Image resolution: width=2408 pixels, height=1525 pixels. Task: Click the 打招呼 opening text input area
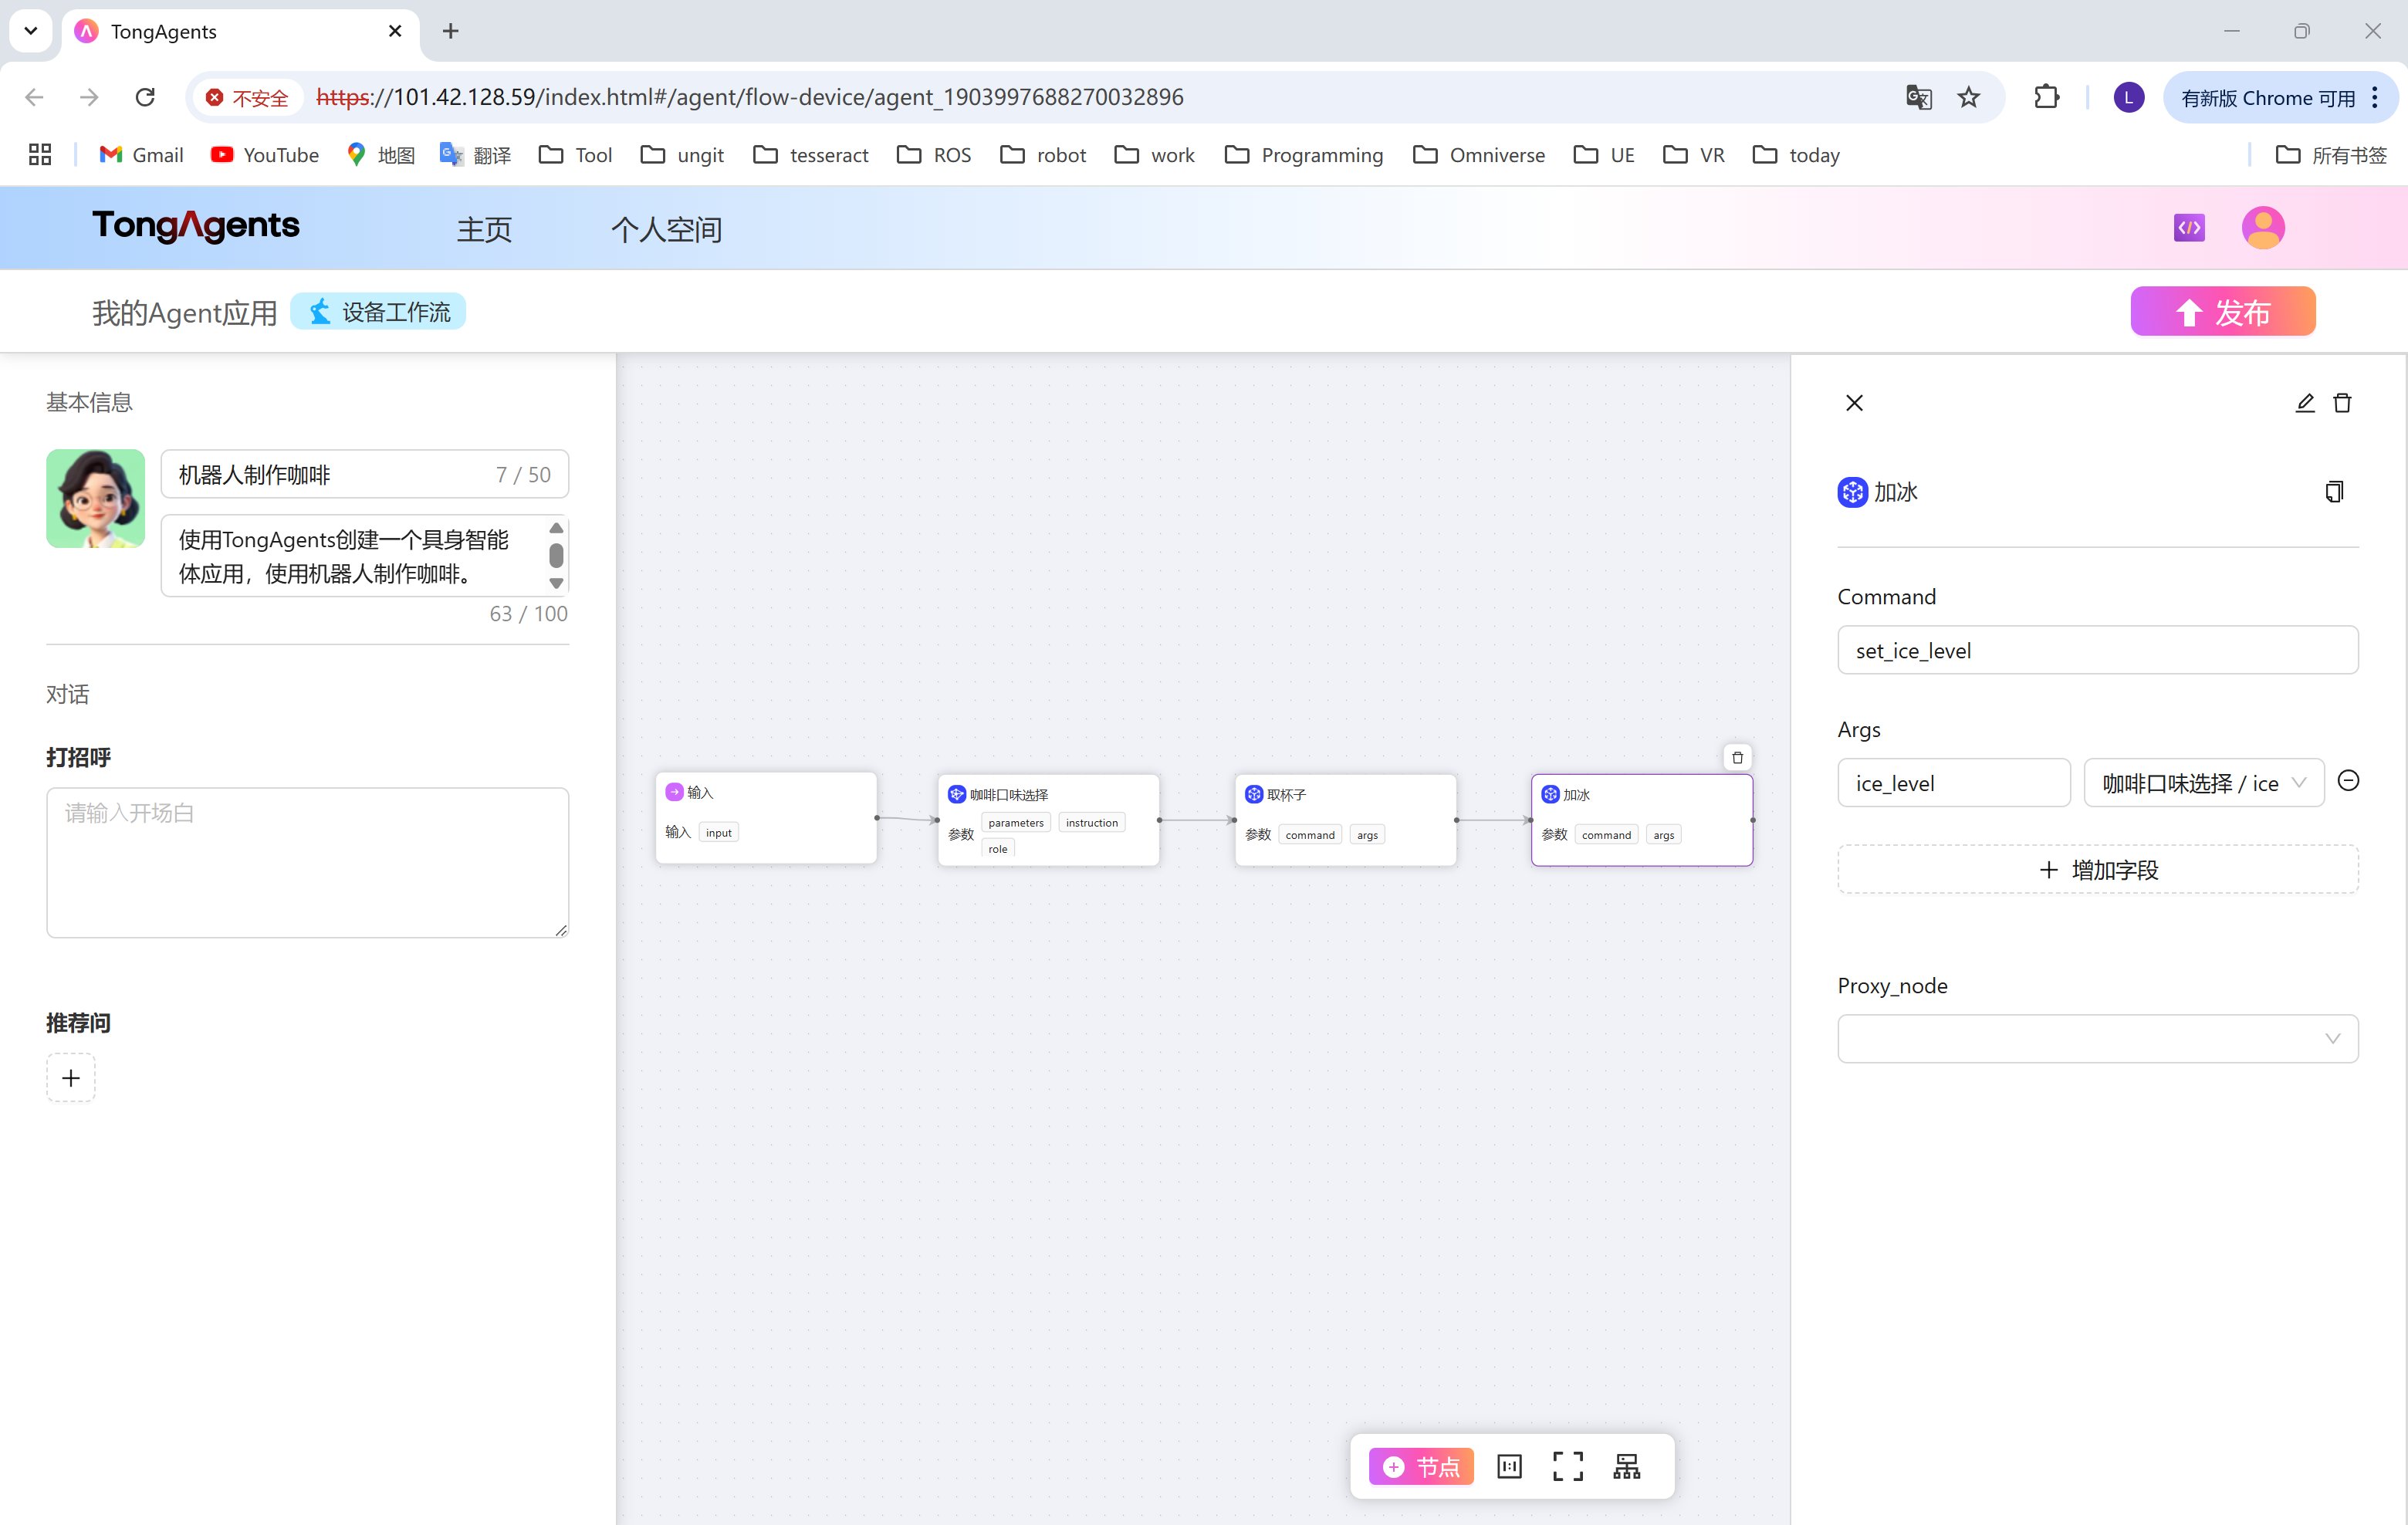tap(307, 862)
